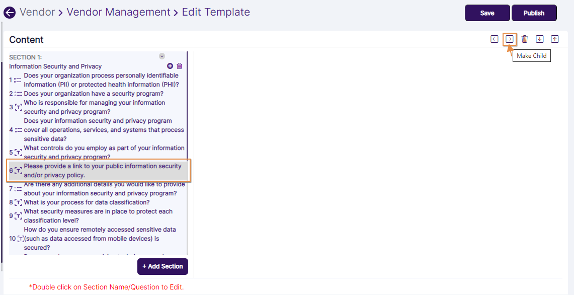The height and width of the screenshot is (295, 574).
Task: Go to Vendor Management breadcrumb
Action: tap(118, 12)
